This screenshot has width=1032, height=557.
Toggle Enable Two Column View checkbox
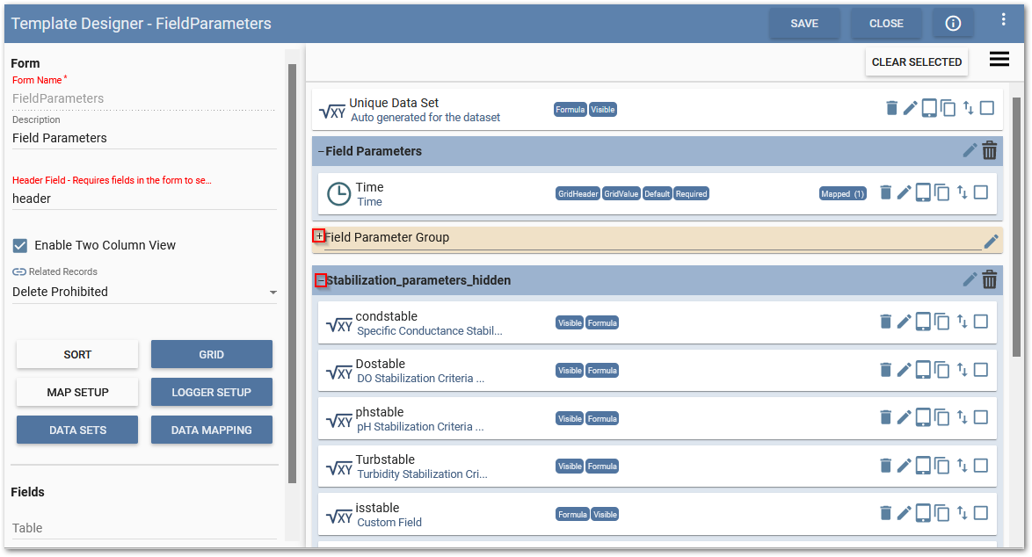[20, 245]
